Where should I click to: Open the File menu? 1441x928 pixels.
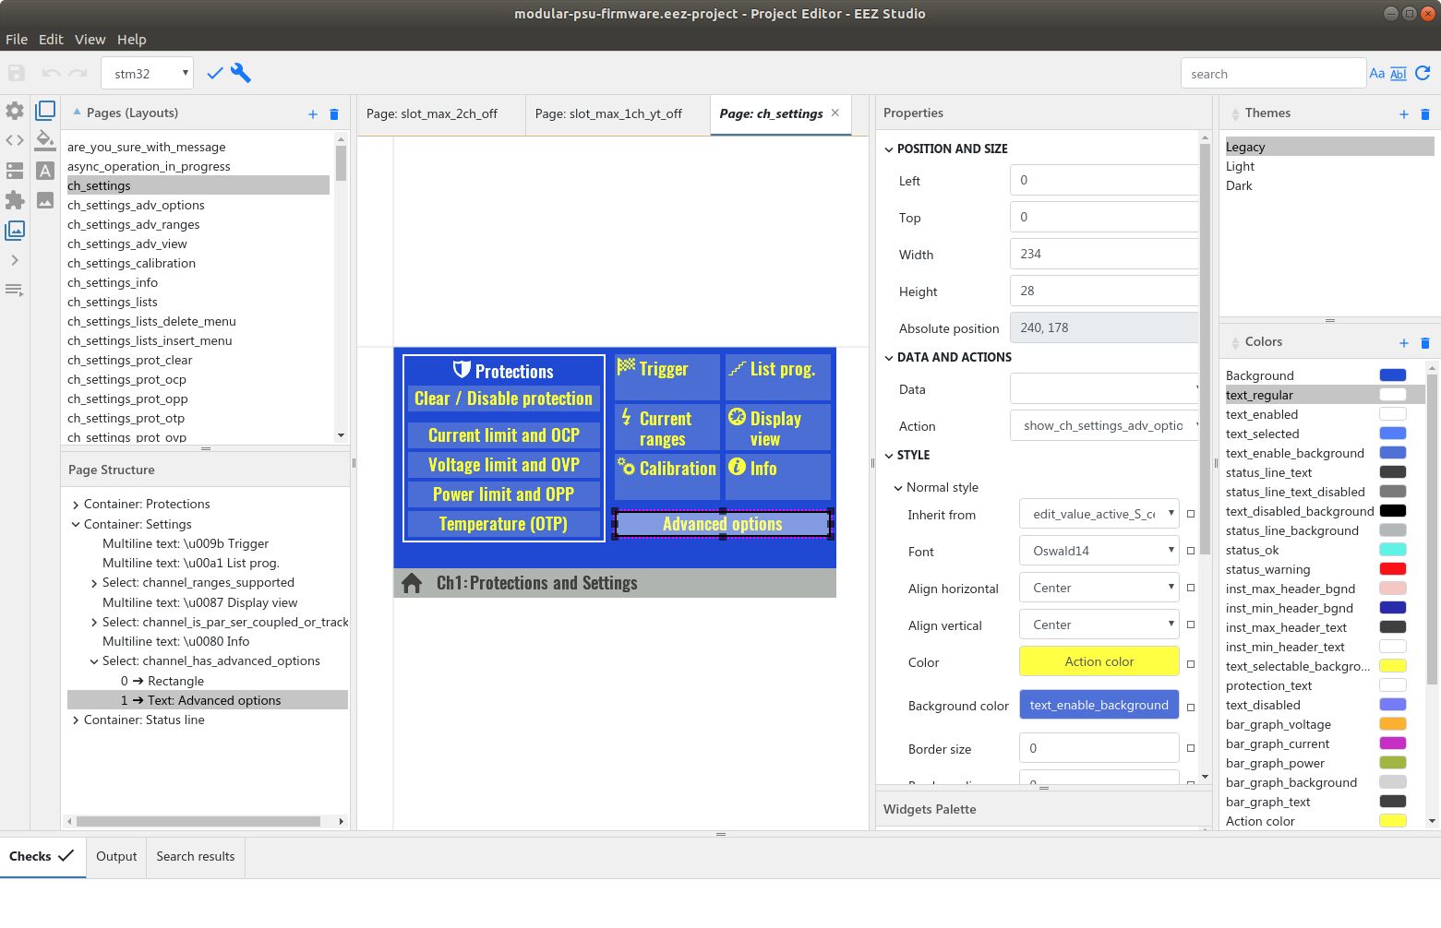coord(17,39)
